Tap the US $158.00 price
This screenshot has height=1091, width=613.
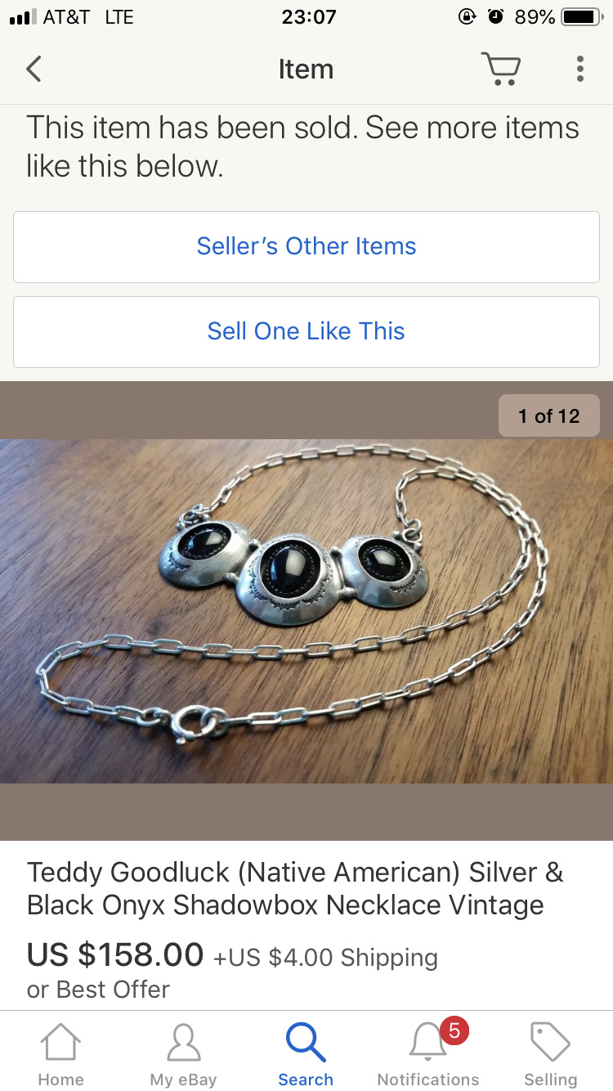coord(115,954)
